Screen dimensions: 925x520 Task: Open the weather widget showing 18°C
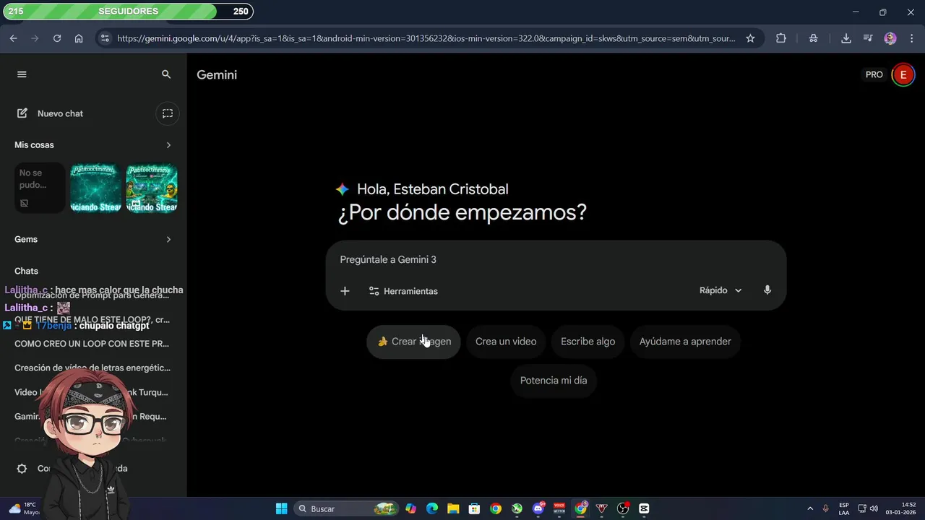point(23,508)
